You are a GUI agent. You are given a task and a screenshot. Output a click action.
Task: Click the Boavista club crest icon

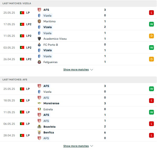[39, 127]
